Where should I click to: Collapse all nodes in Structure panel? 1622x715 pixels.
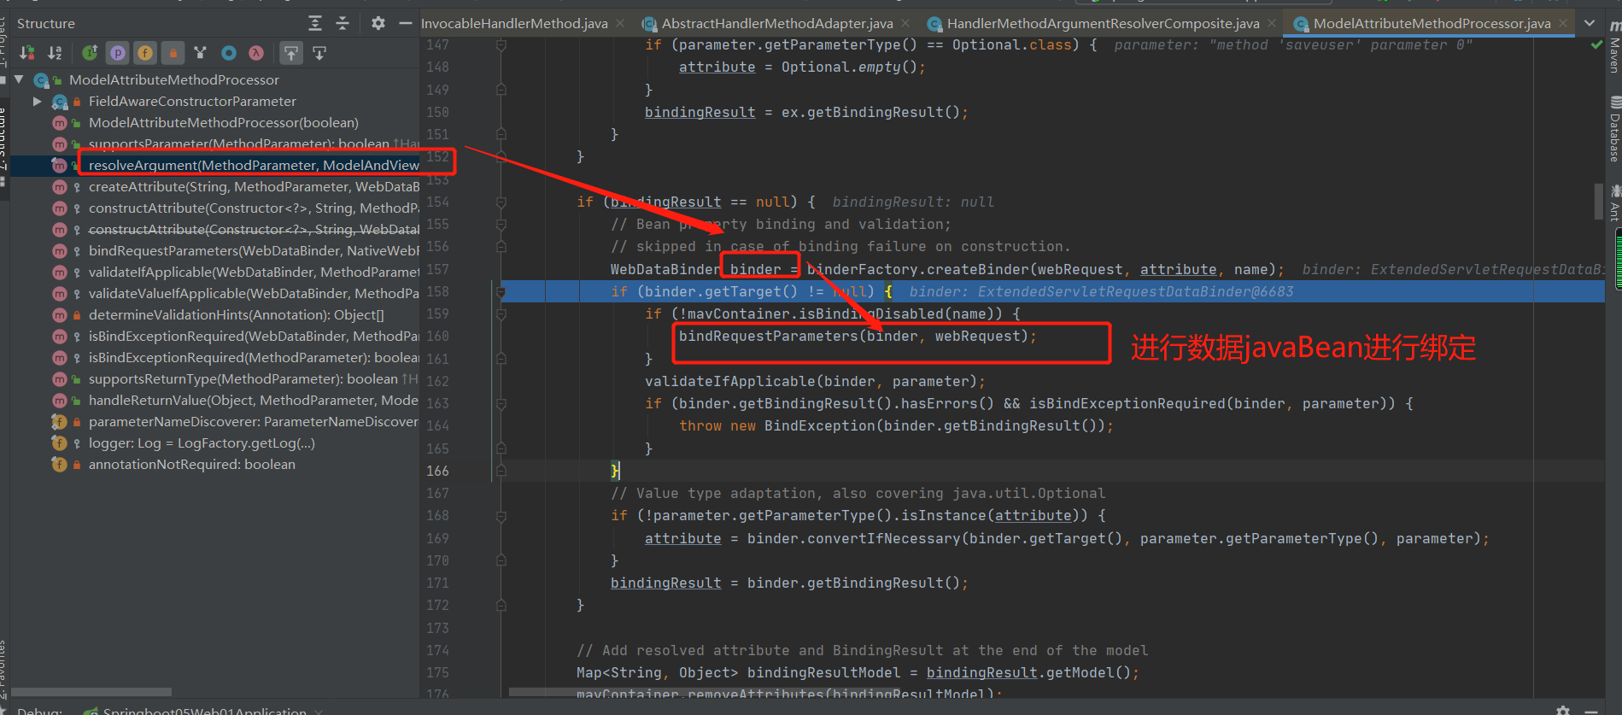343,23
